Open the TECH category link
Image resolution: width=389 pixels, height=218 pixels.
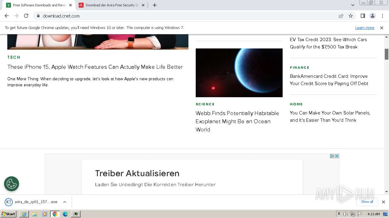14,57
